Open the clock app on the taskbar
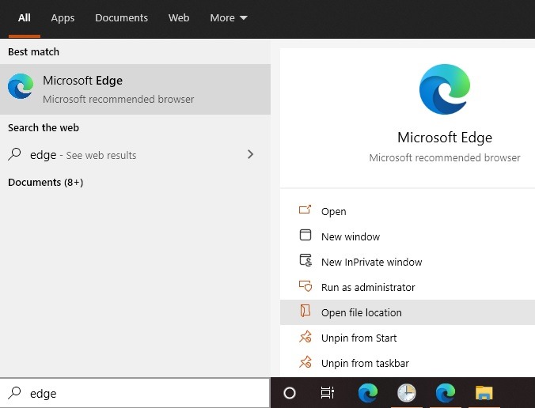 pyautogui.click(x=407, y=393)
